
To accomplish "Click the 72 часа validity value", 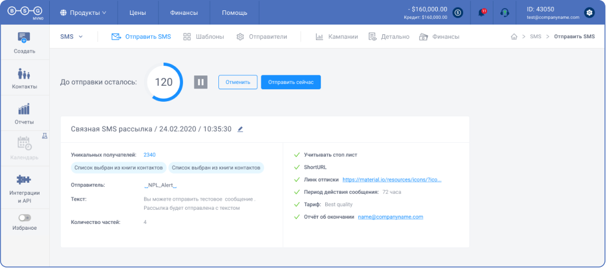I will [x=392, y=192].
